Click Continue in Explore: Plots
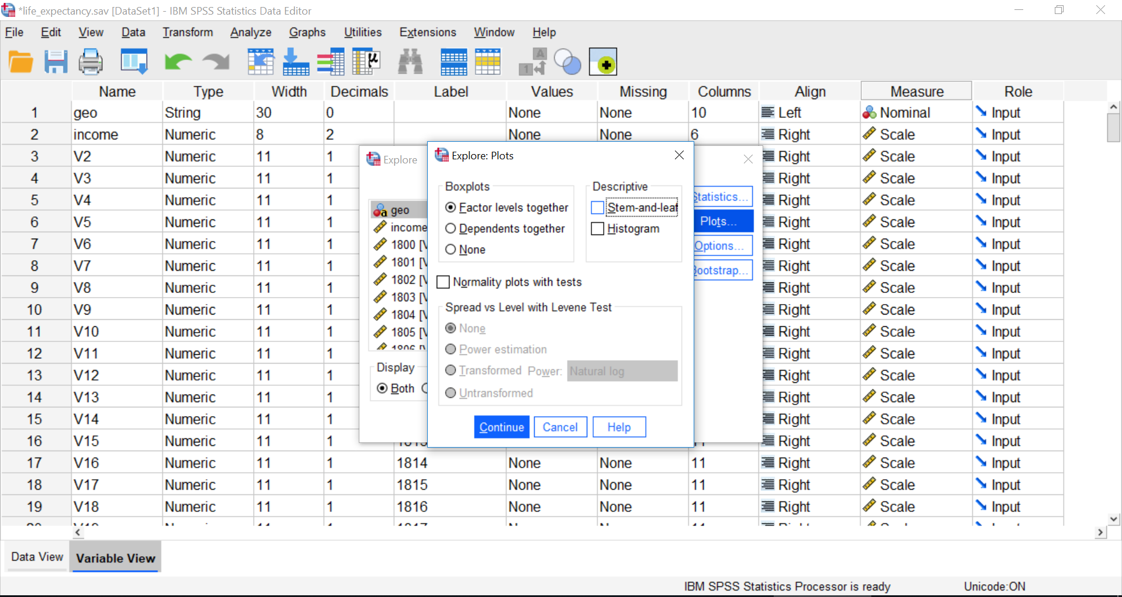Screen dimensions: 1122x597 click(502, 427)
